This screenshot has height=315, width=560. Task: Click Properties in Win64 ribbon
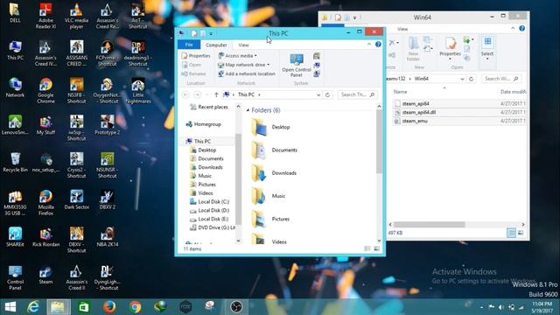450,48
